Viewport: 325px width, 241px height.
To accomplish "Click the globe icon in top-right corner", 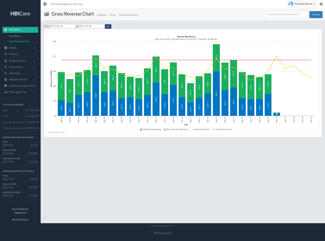I will click(x=321, y=4).
